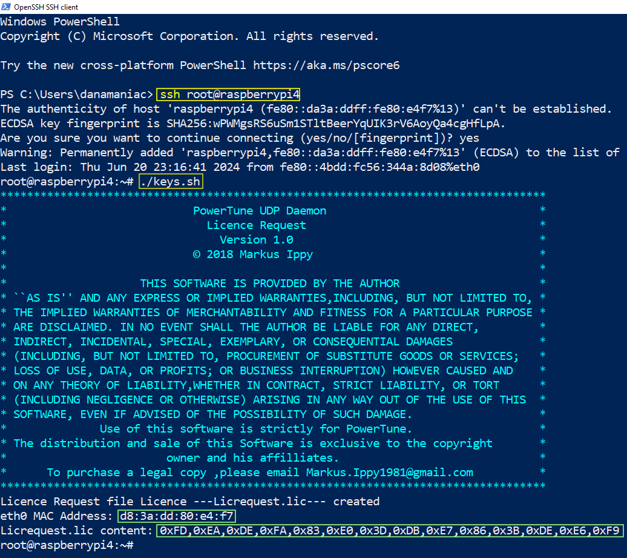
Task: Click the "eth0 MAC Address:" label
Action: (56, 516)
